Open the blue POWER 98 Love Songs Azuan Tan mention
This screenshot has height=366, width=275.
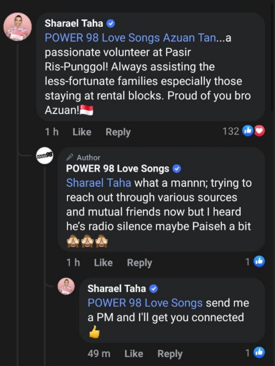click(130, 38)
